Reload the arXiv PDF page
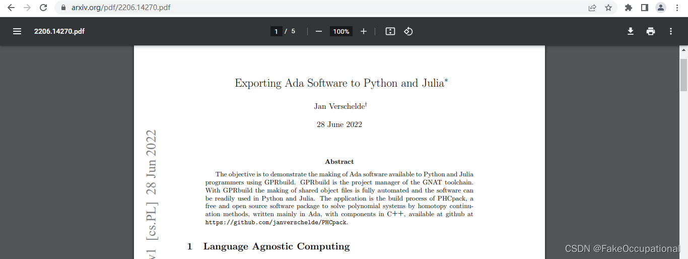 [43, 8]
